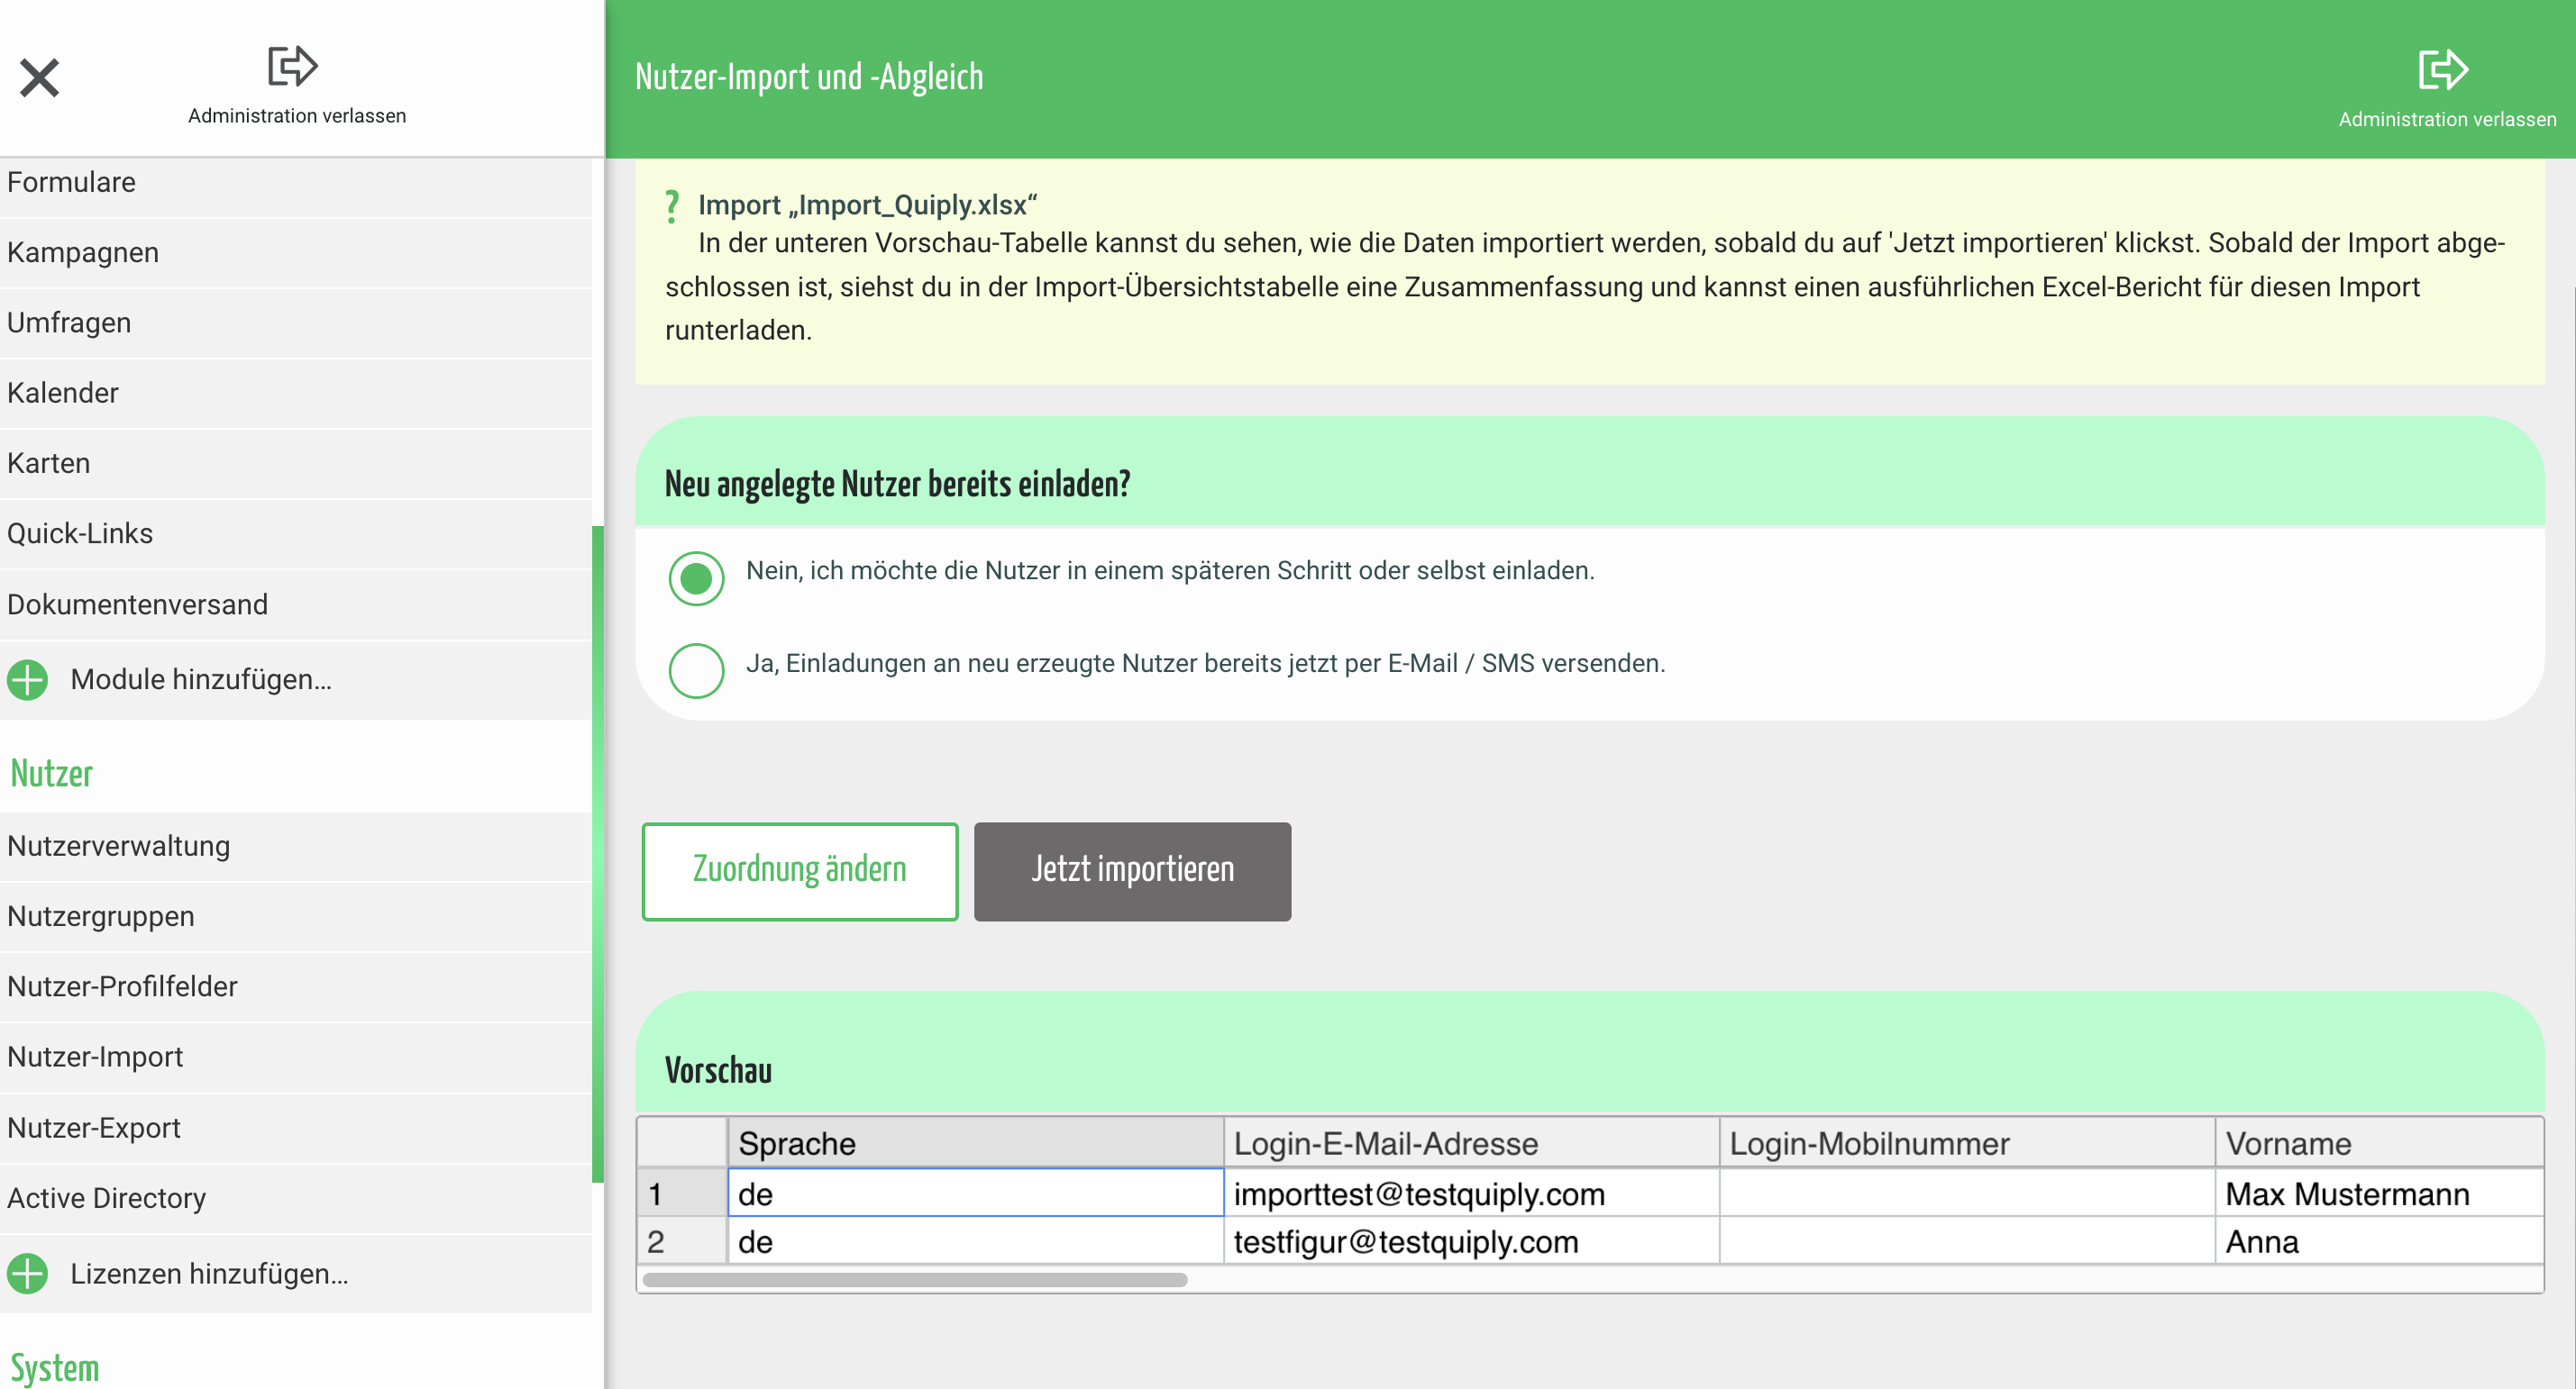The height and width of the screenshot is (1389, 2576).
Task: Click Lizenzen hinzufügen... link text
Action: pos(209,1274)
